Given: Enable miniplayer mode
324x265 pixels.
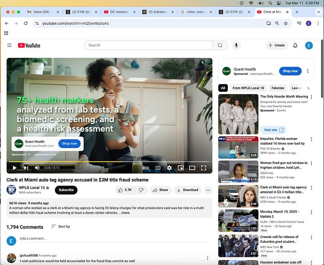Looking at the screenshot, I should tap(181, 168).
